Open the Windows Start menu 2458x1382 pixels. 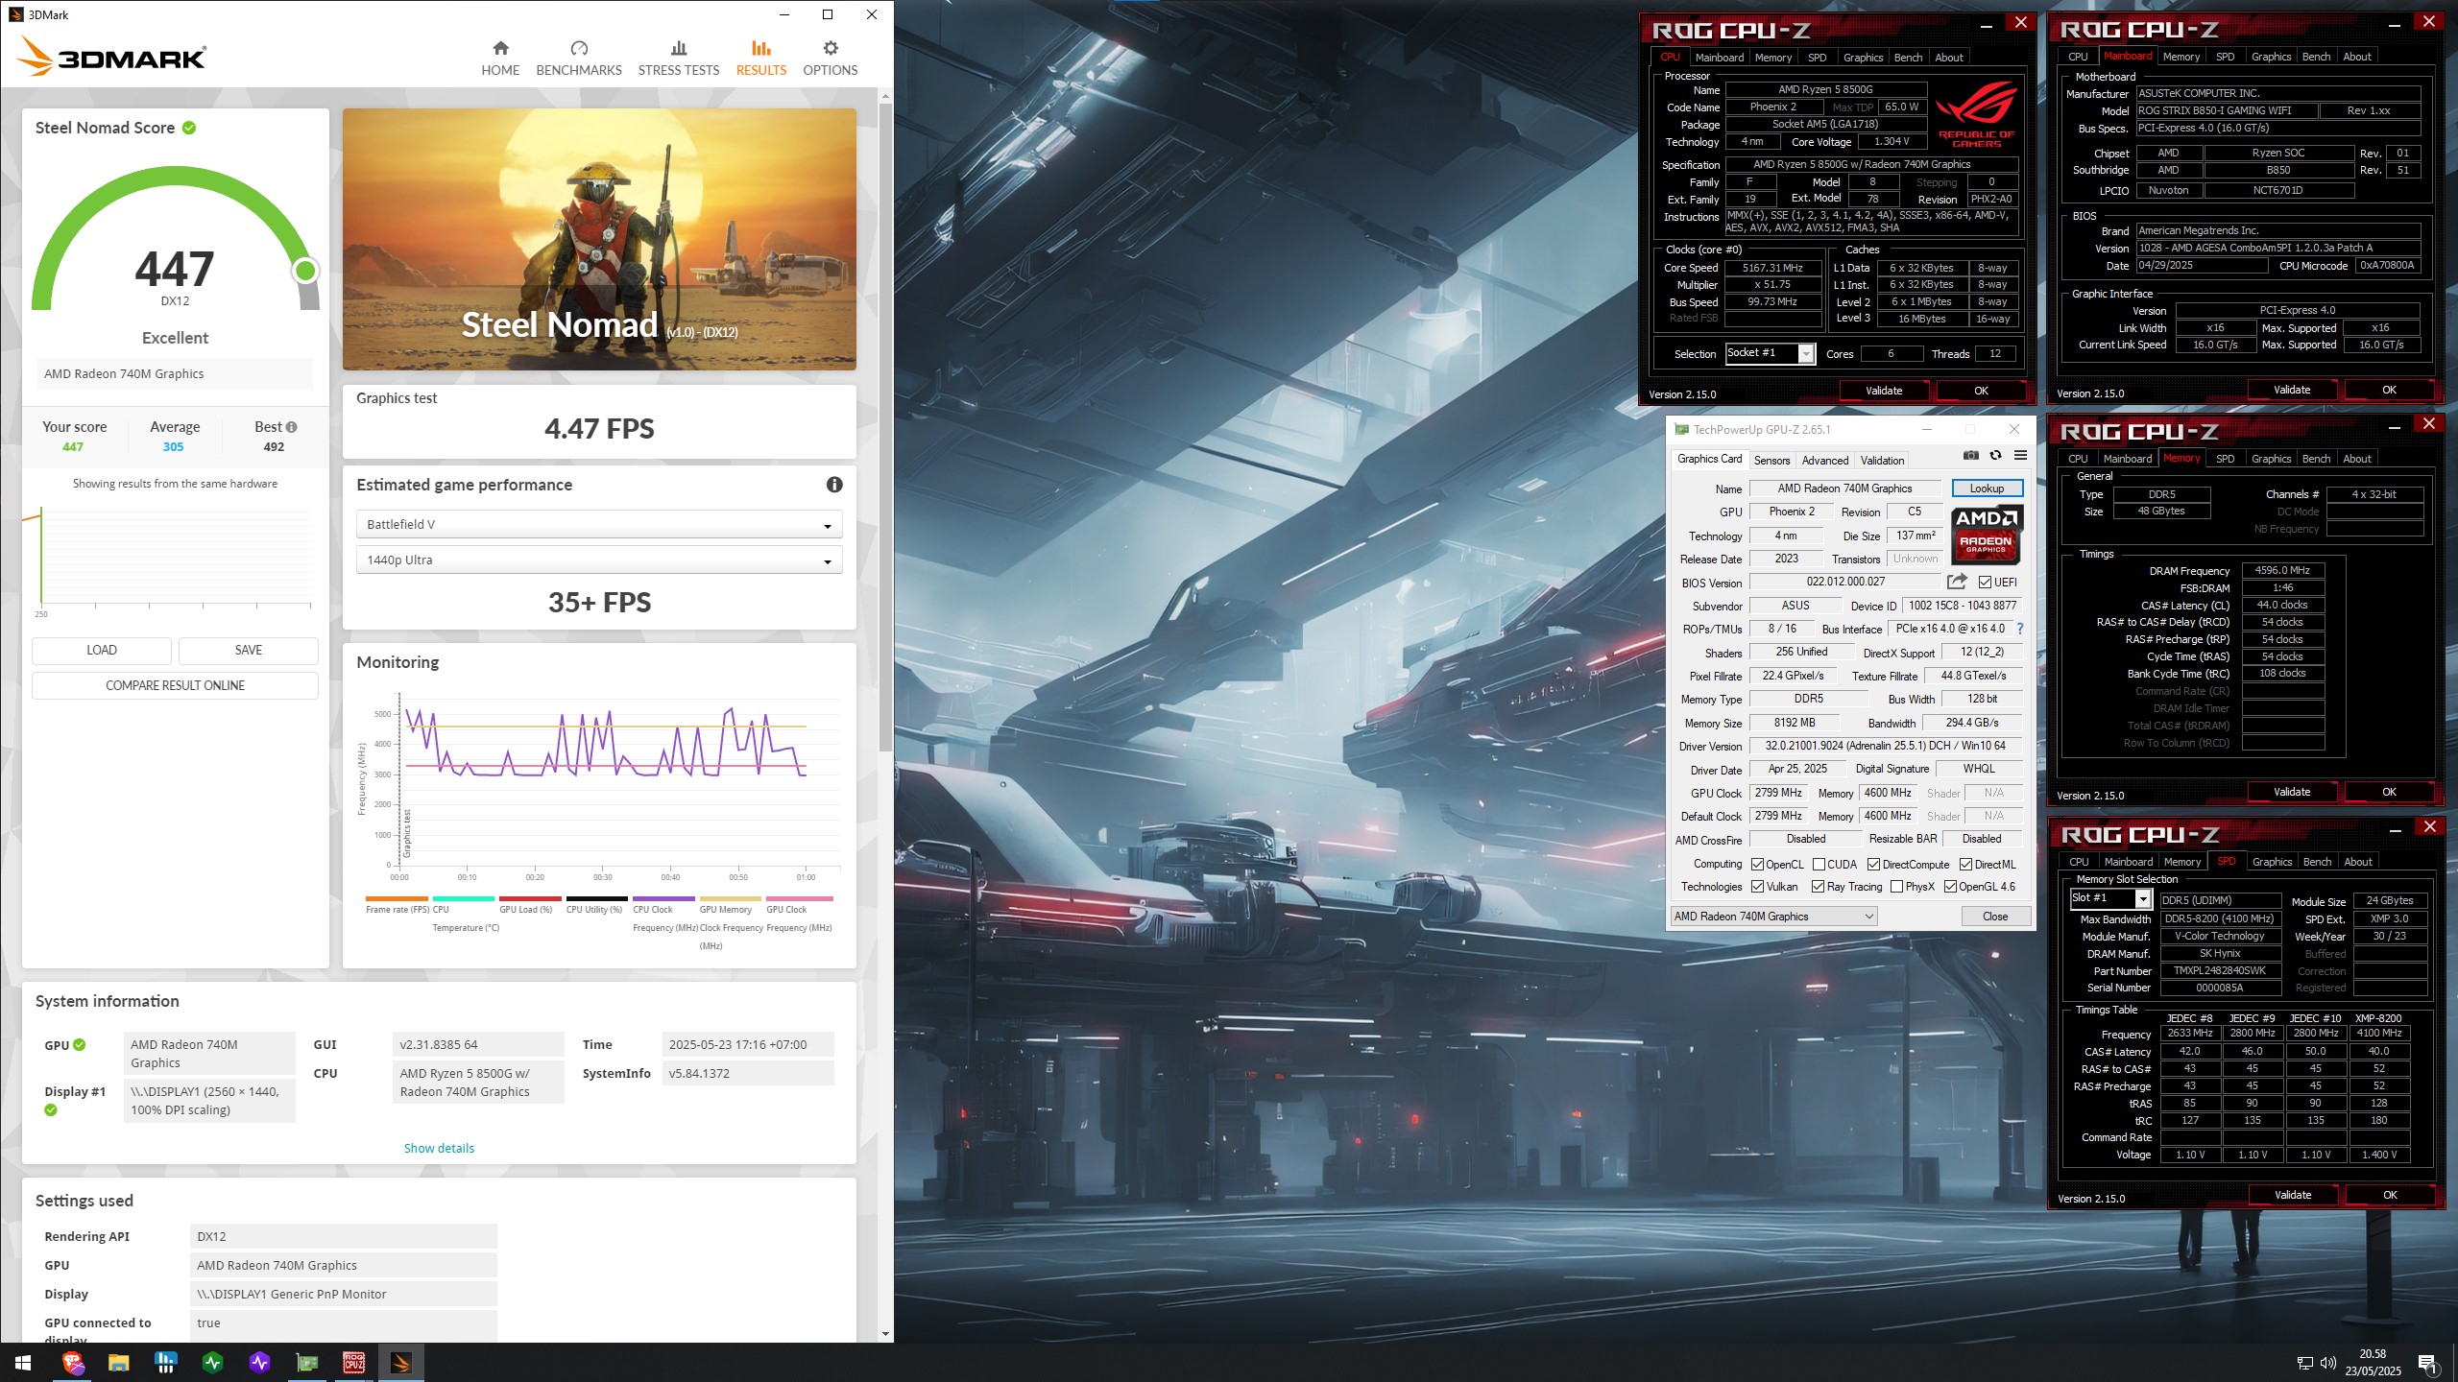(23, 1363)
